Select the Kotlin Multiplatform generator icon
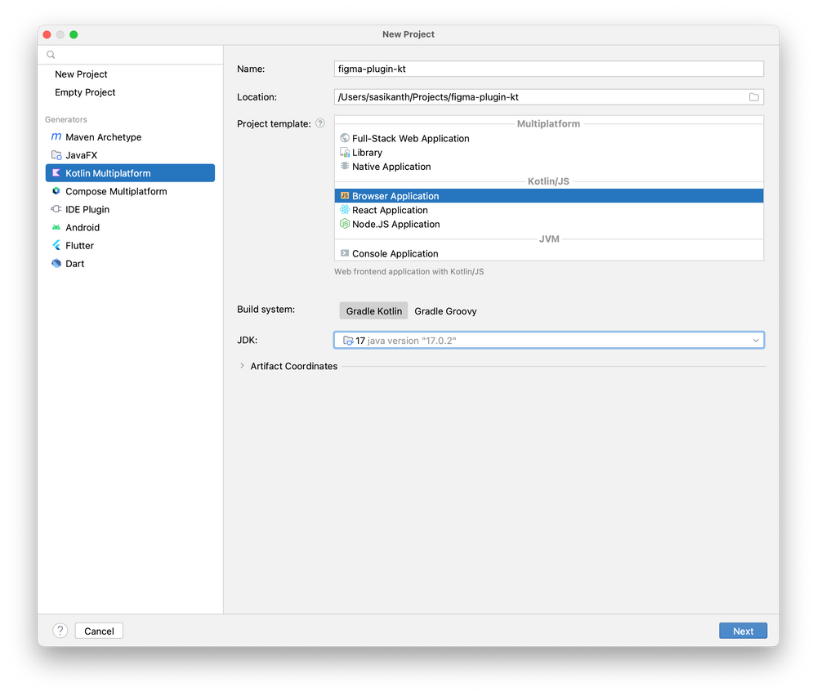 click(x=56, y=172)
